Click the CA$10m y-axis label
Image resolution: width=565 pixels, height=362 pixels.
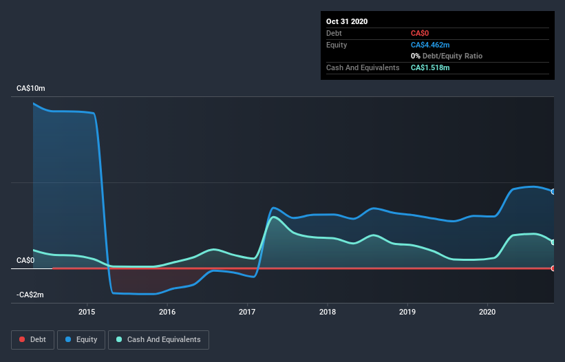tap(31, 88)
